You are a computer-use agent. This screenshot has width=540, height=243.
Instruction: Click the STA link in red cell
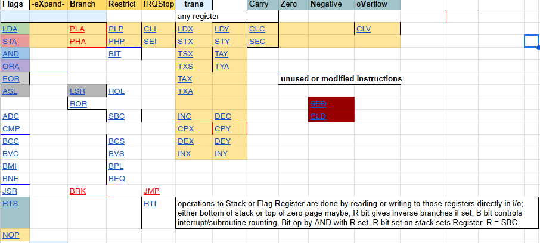click(10, 42)
